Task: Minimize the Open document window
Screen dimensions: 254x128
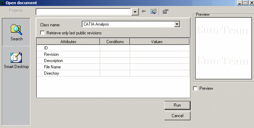Action: pyautogui.click(x=240, y=3)
